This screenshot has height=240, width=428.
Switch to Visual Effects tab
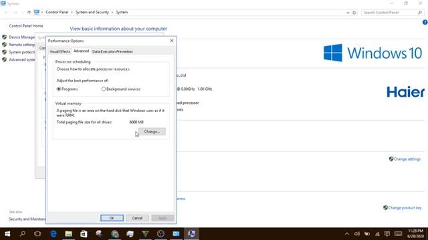(x=60, y=51)
